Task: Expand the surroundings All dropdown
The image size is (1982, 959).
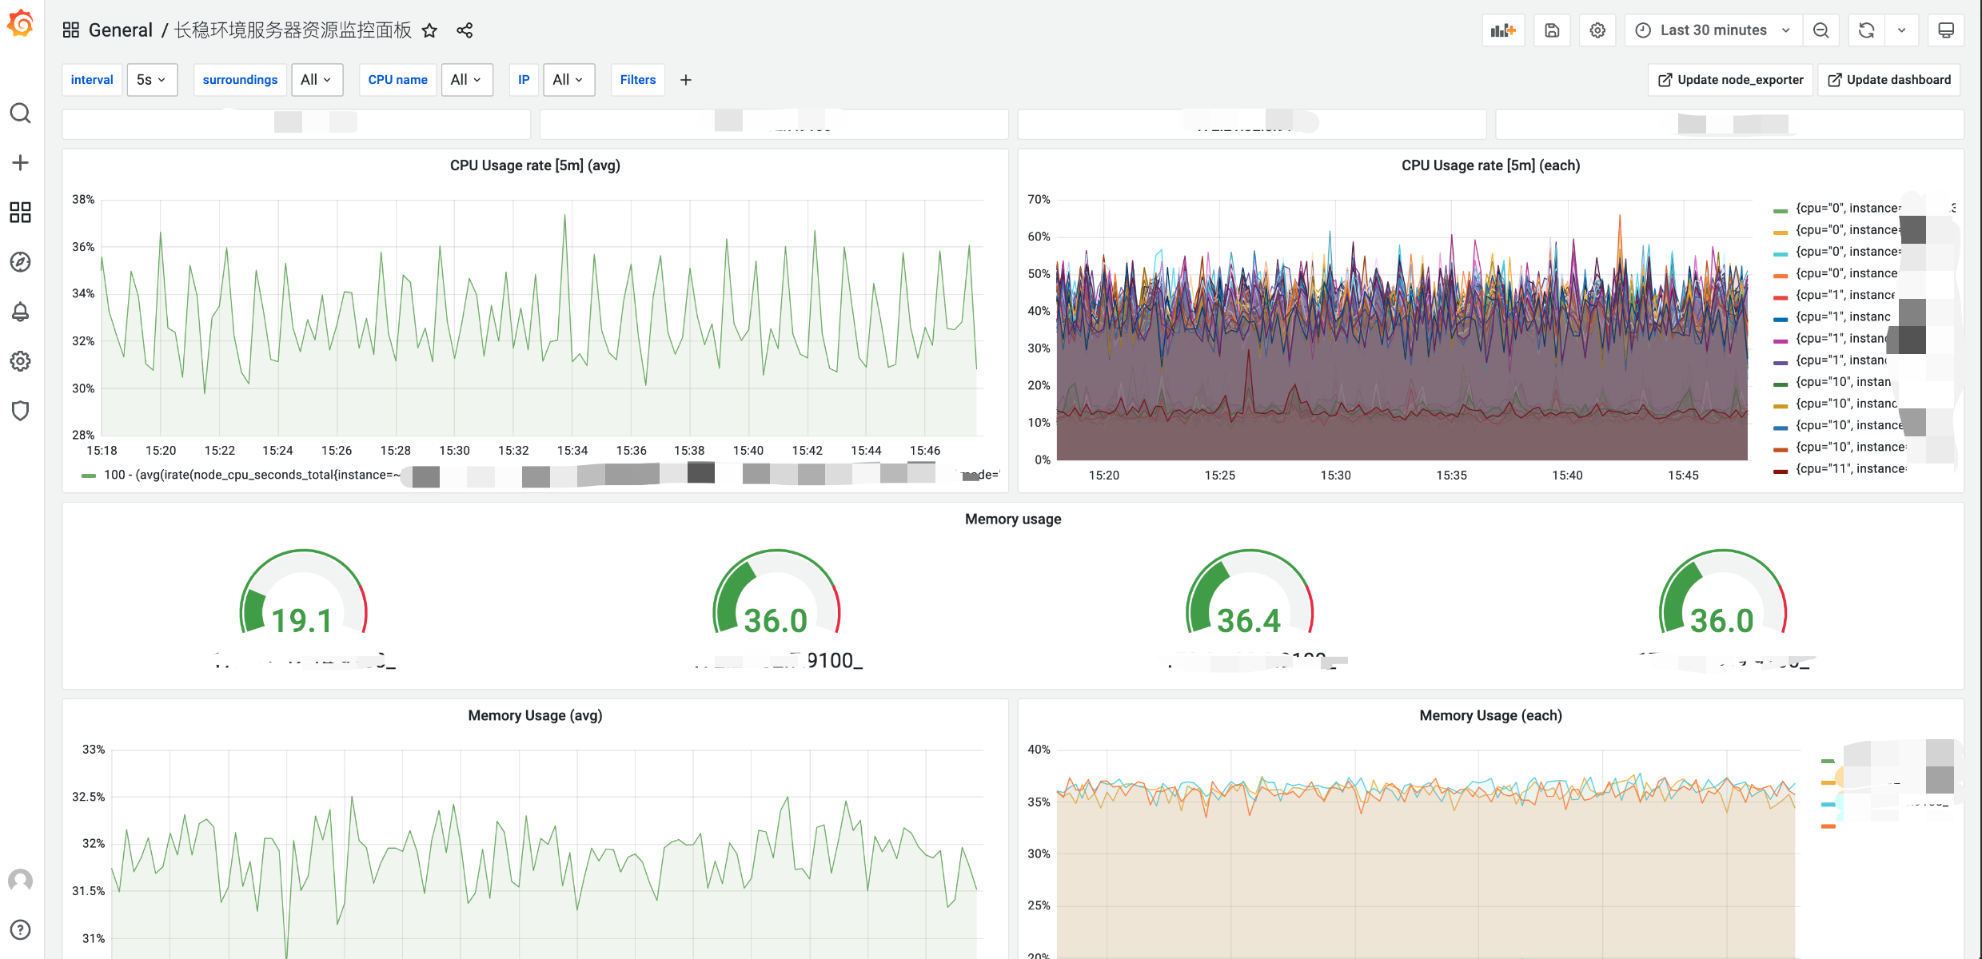Action: pos(316,80)
